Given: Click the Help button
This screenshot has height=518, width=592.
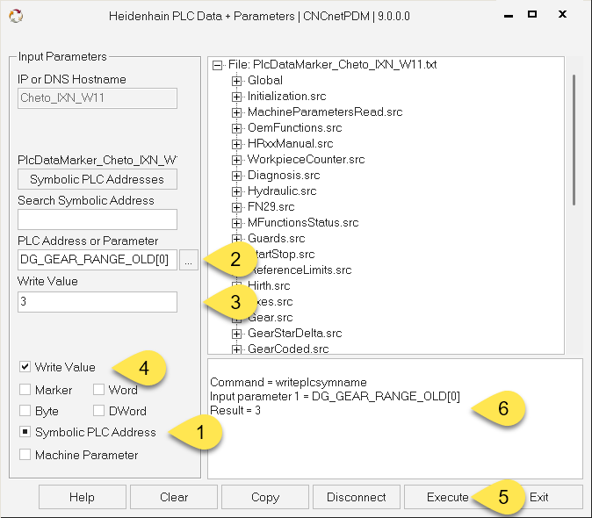Looking at the screenshot, I should point(82,497).
